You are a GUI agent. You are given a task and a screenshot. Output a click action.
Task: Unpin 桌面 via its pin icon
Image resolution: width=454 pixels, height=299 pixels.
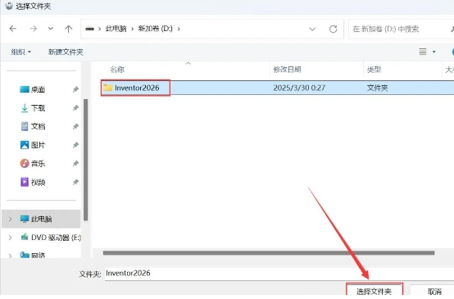tap(75, 89)
